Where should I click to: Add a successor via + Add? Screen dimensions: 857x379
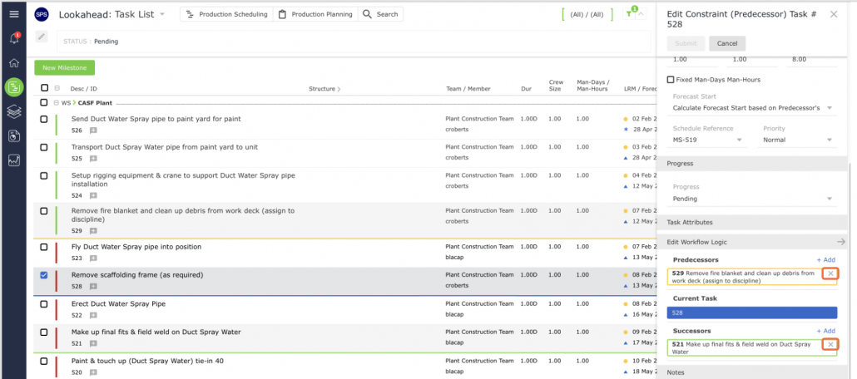825,331
